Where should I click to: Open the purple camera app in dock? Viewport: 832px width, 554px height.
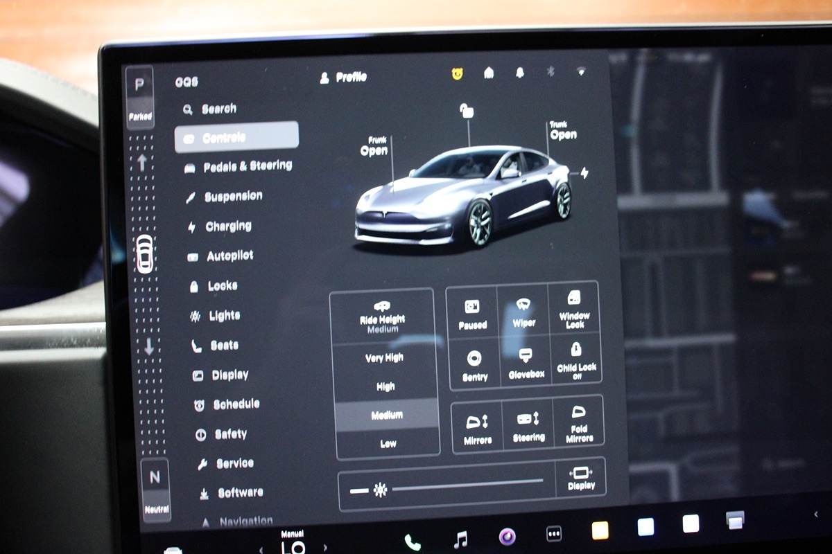(x=508, y=537)
